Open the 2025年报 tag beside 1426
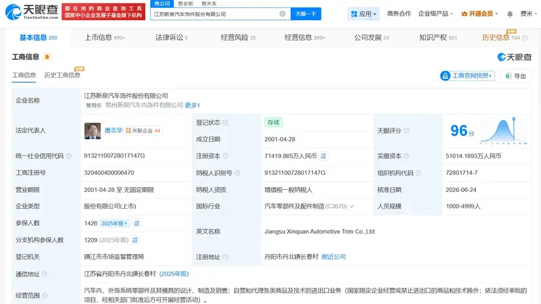 114,224
